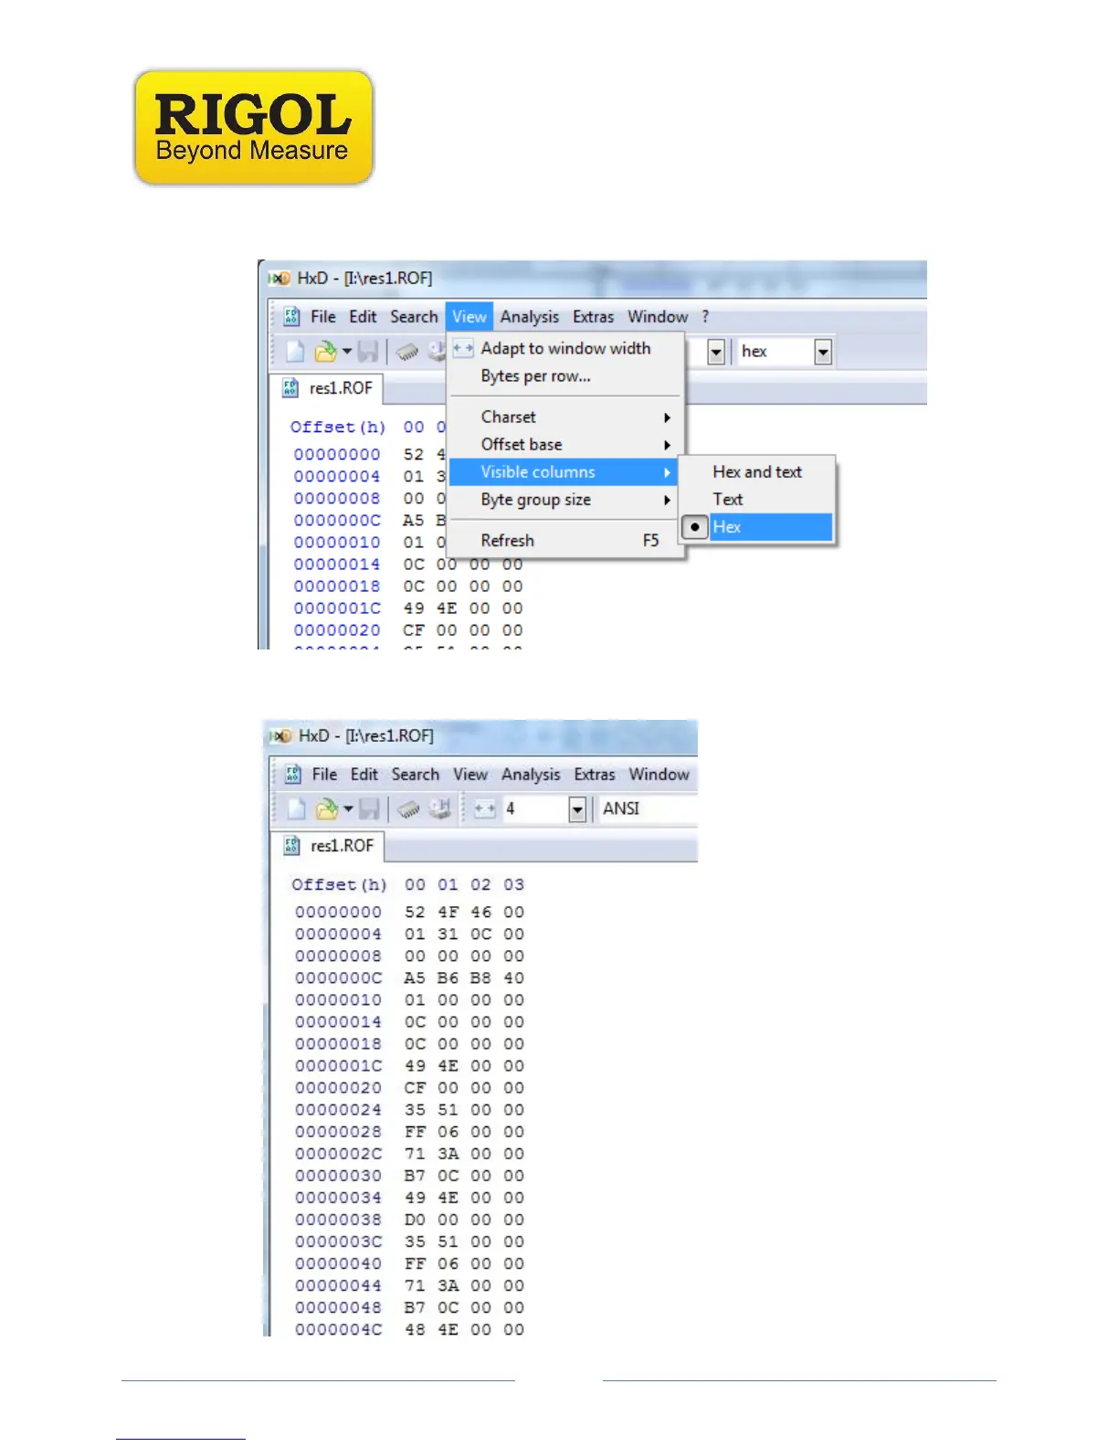Click Open RAM chip icon in upper HxD toolbar
Screen dimensions: 1118x1447
pyautogui.click(x=407, y=351)
